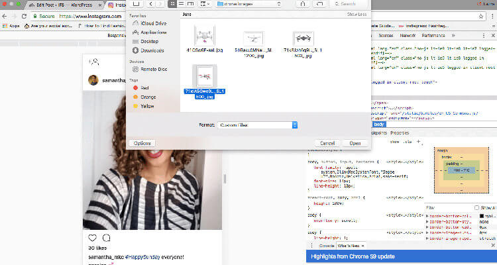Open comments using speech bubble icon
This screenshot has width=497, height=265.
coord(106,237)
